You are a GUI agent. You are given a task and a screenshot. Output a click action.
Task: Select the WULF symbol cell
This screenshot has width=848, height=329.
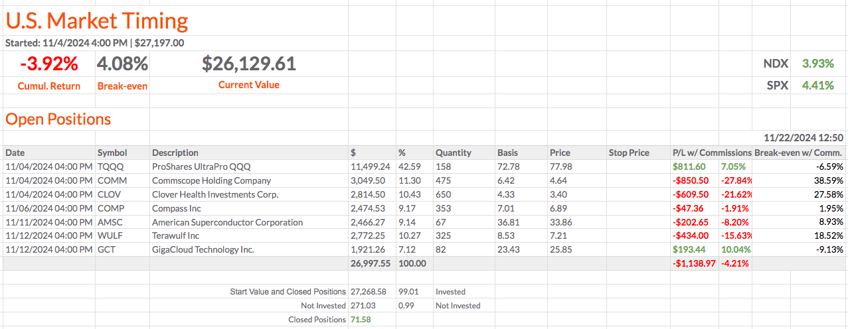(111, 235)
